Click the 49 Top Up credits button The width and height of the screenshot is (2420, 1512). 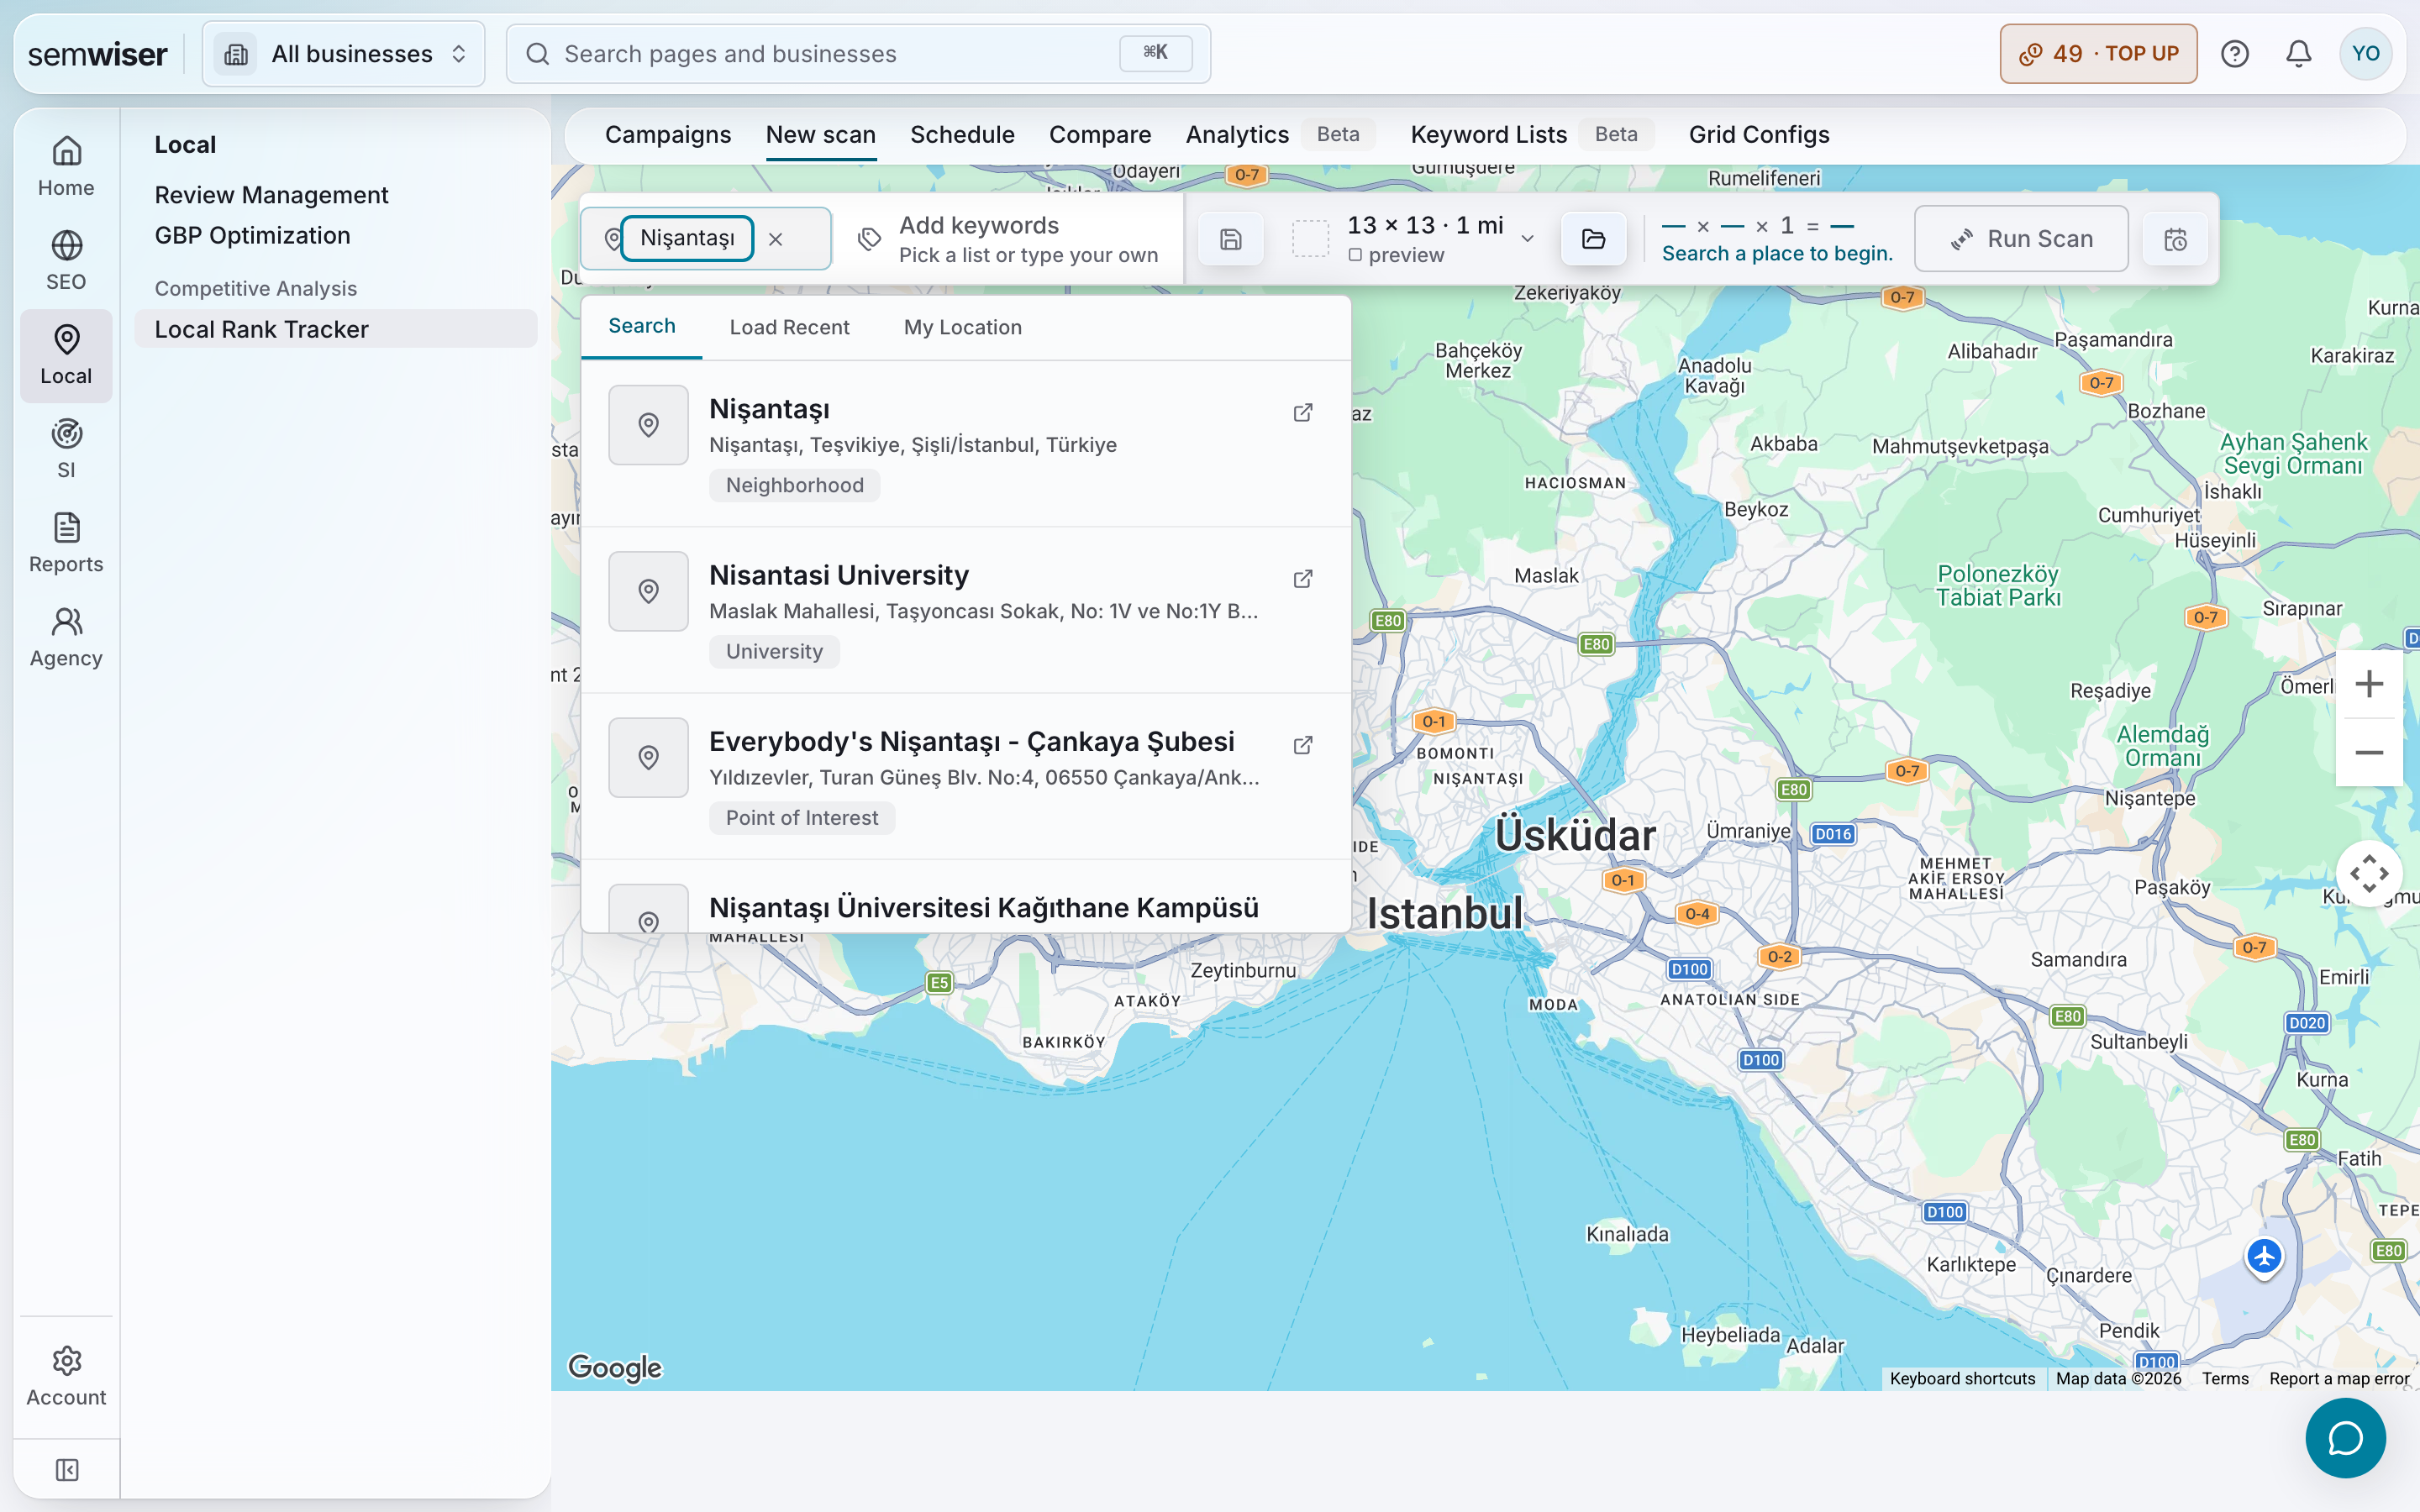click(2098, 54)
